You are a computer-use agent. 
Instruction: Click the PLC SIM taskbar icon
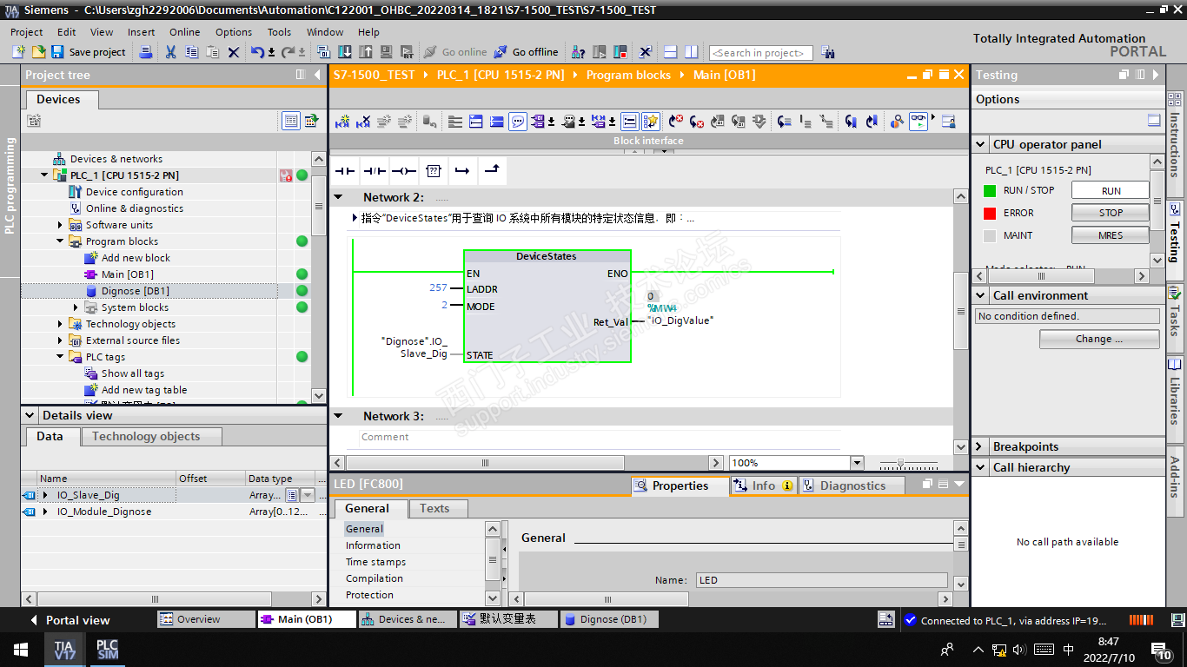(x=107, y=650)
